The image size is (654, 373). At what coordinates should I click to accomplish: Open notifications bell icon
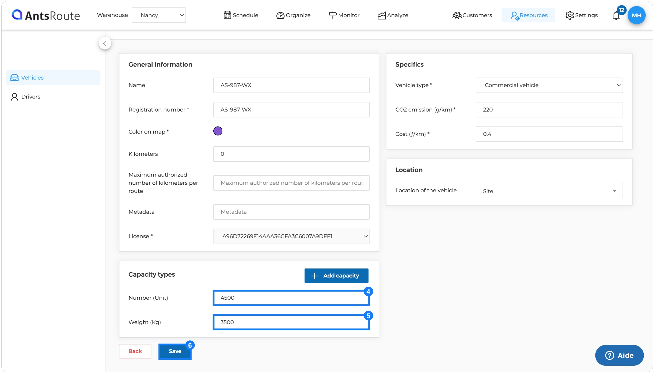pyautogui.click(x=616, y=16)
